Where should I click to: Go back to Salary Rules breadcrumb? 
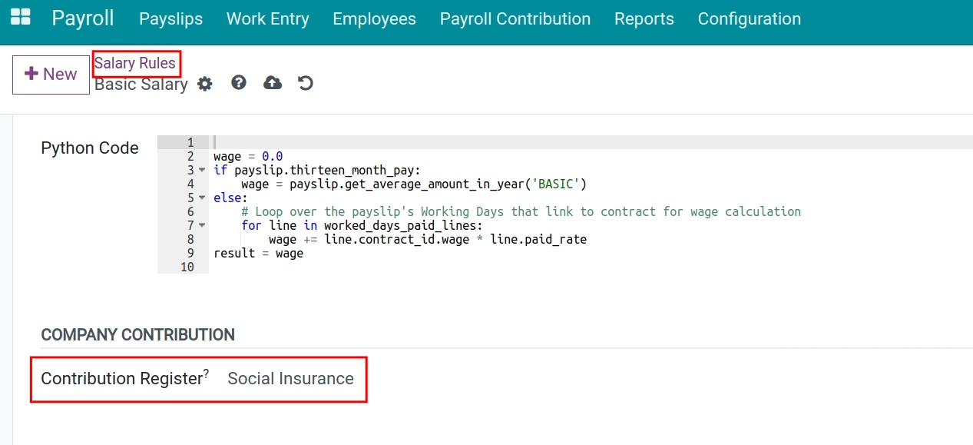135,63
